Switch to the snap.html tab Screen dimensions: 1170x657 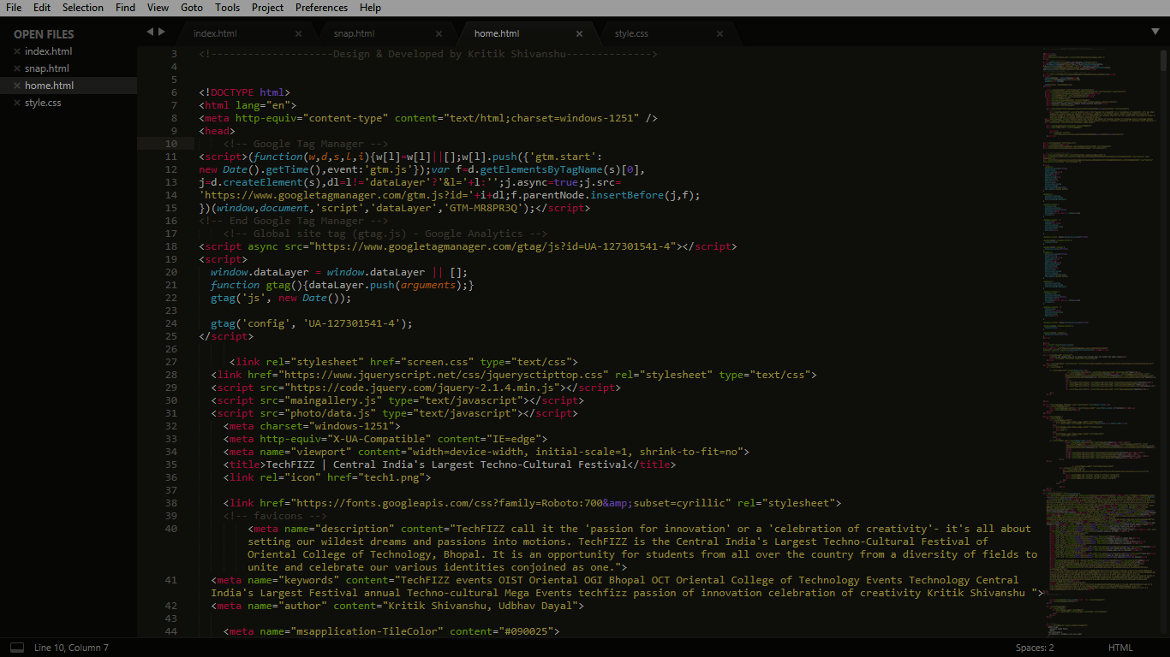354,33
